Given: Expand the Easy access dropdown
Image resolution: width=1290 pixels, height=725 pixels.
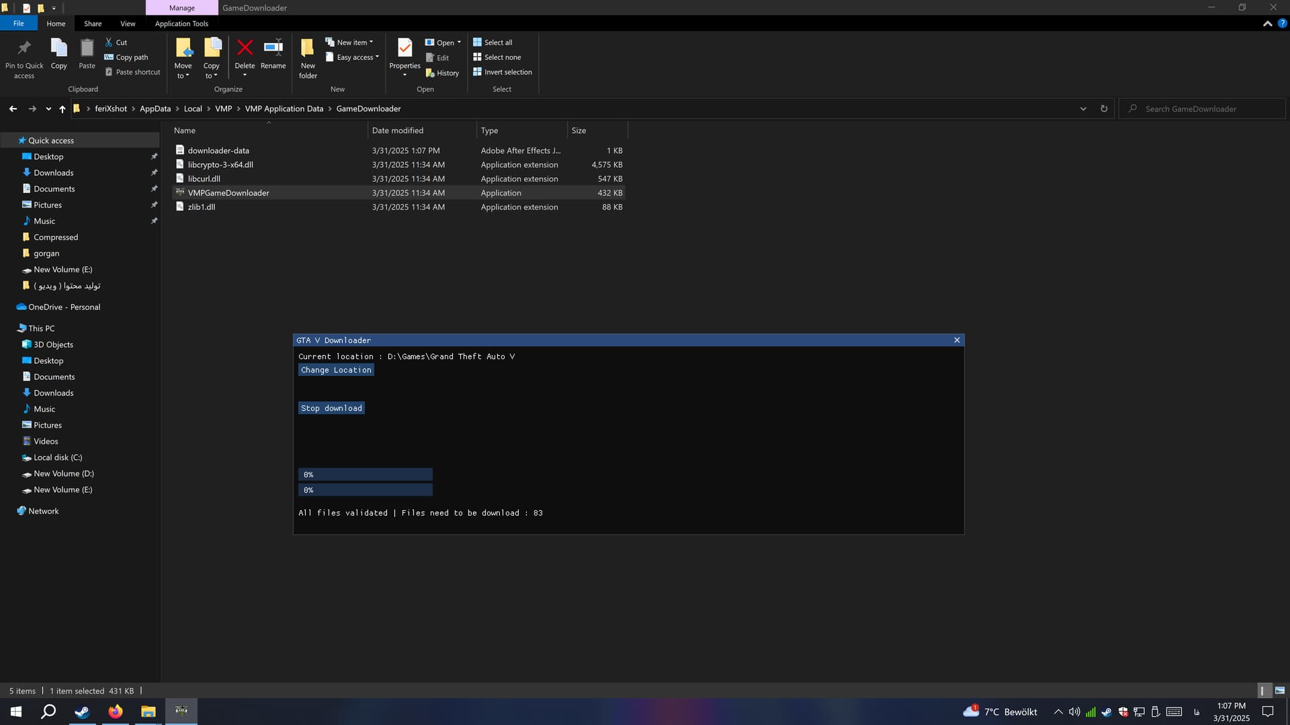Looking at the screenshot, I should [353, 57].
